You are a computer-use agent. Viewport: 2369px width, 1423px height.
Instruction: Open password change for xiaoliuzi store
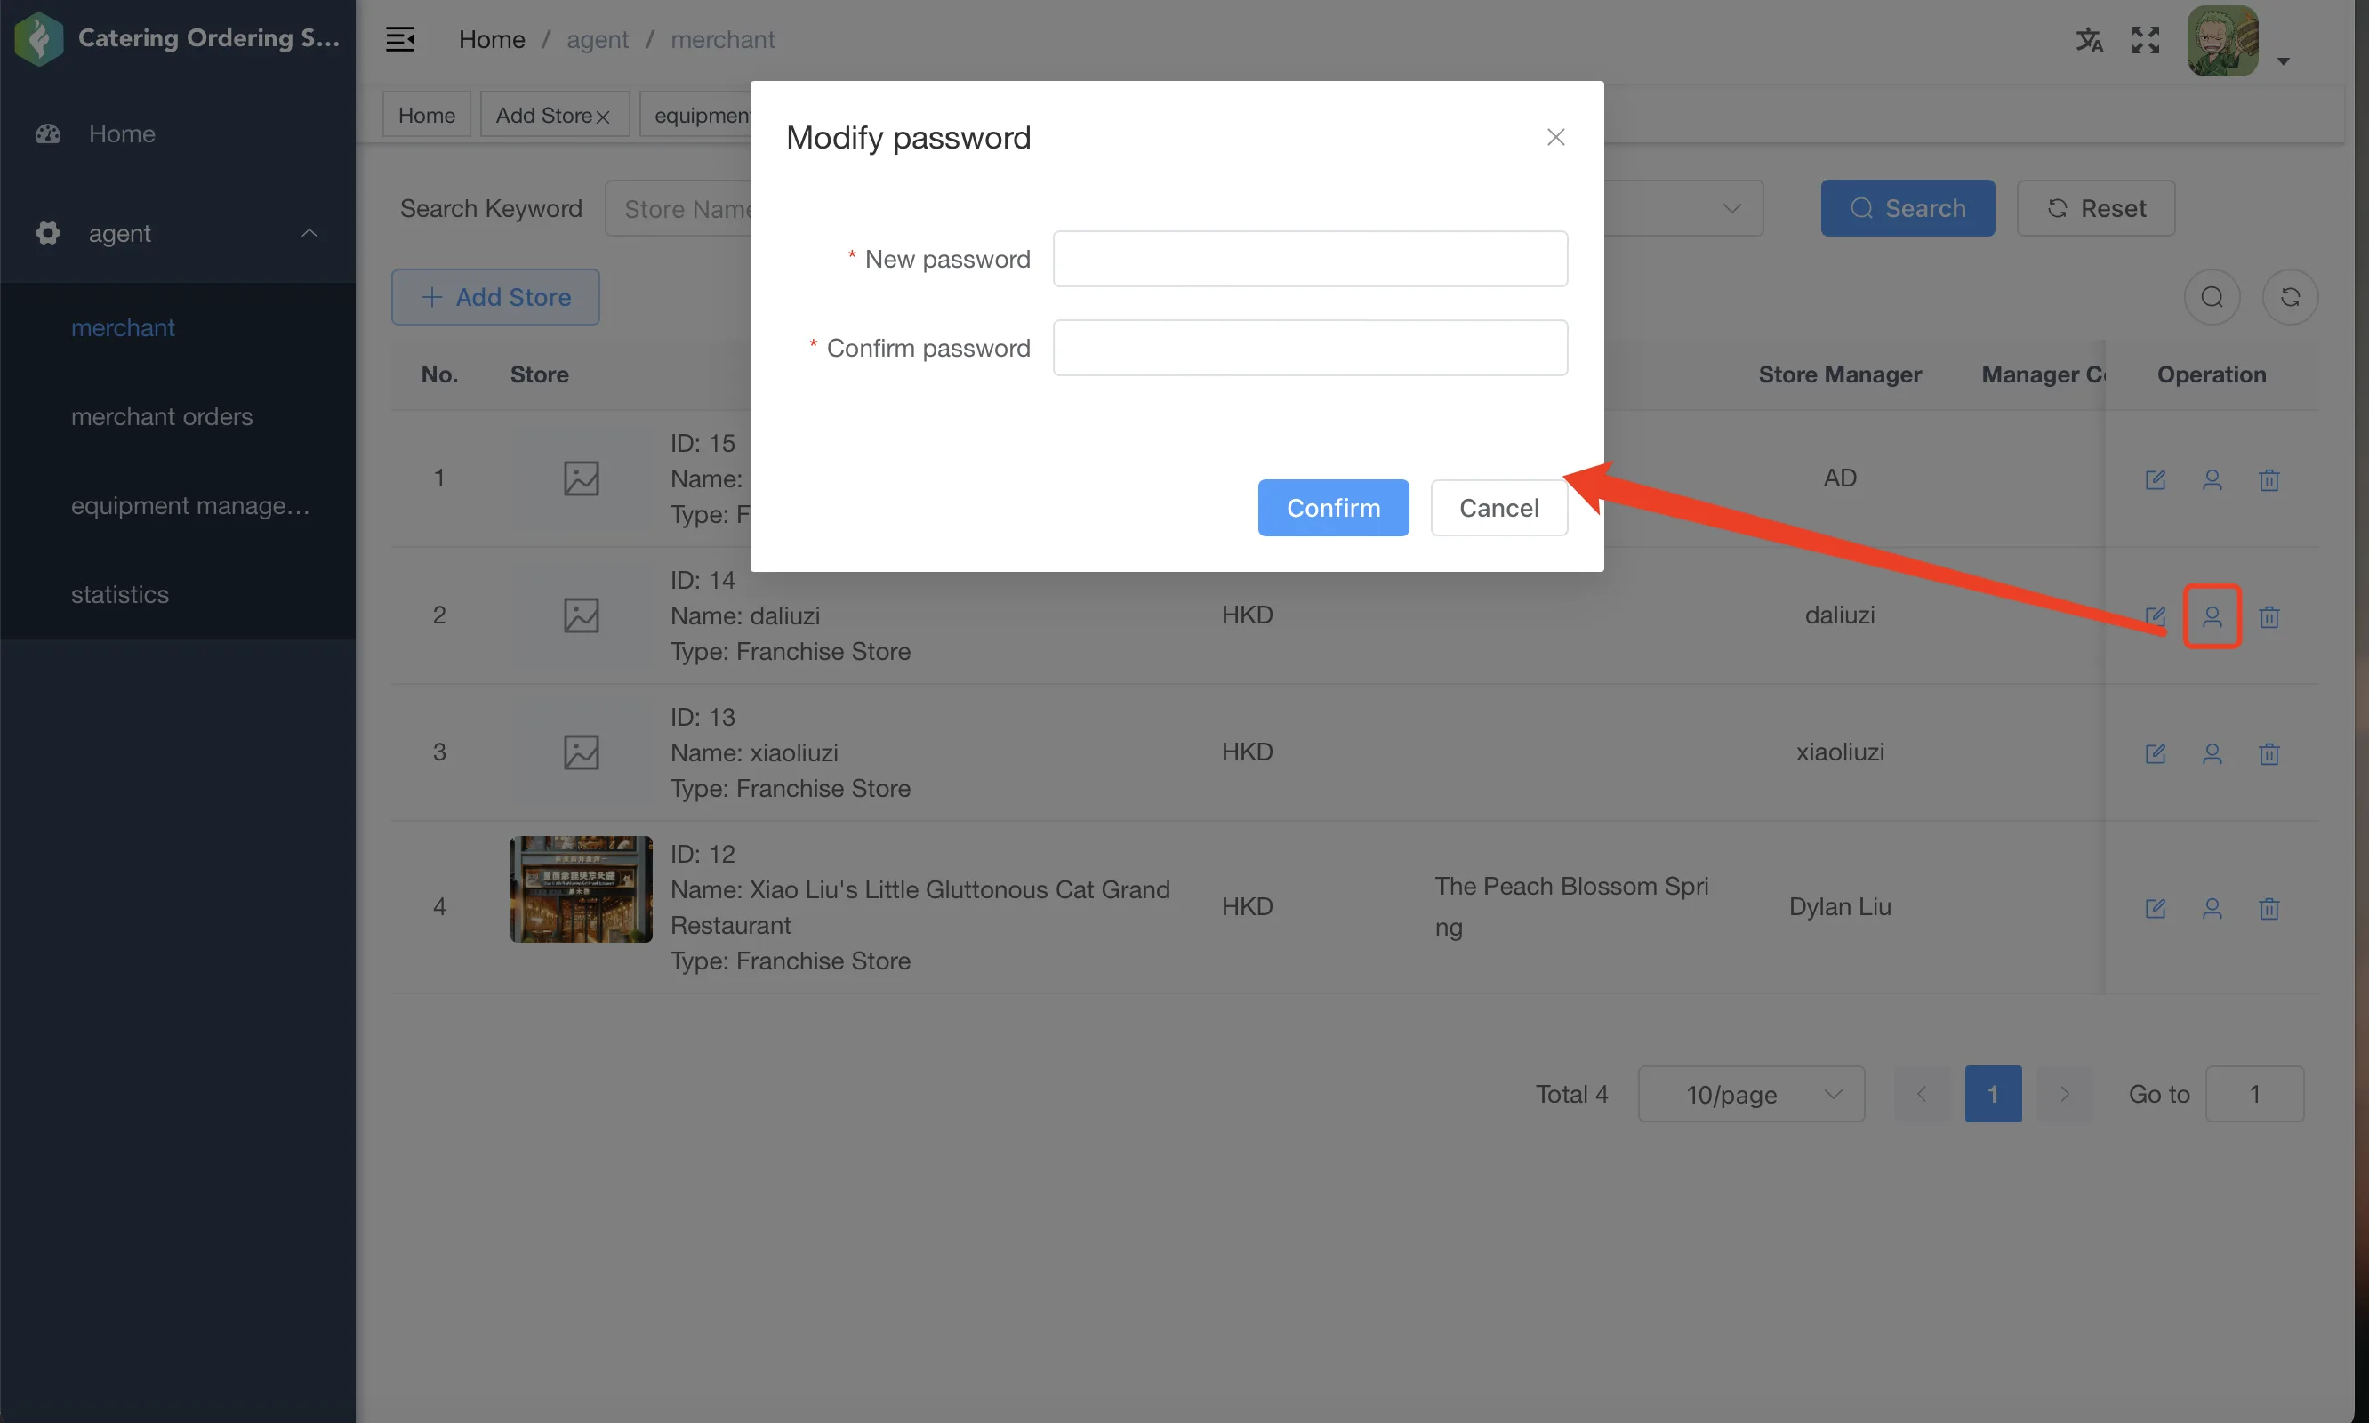2211,753
